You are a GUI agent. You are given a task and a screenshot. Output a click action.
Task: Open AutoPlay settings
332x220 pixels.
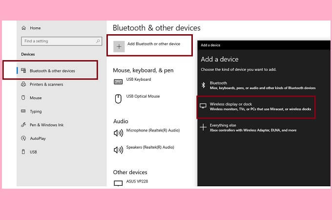(x=37, y=138)
